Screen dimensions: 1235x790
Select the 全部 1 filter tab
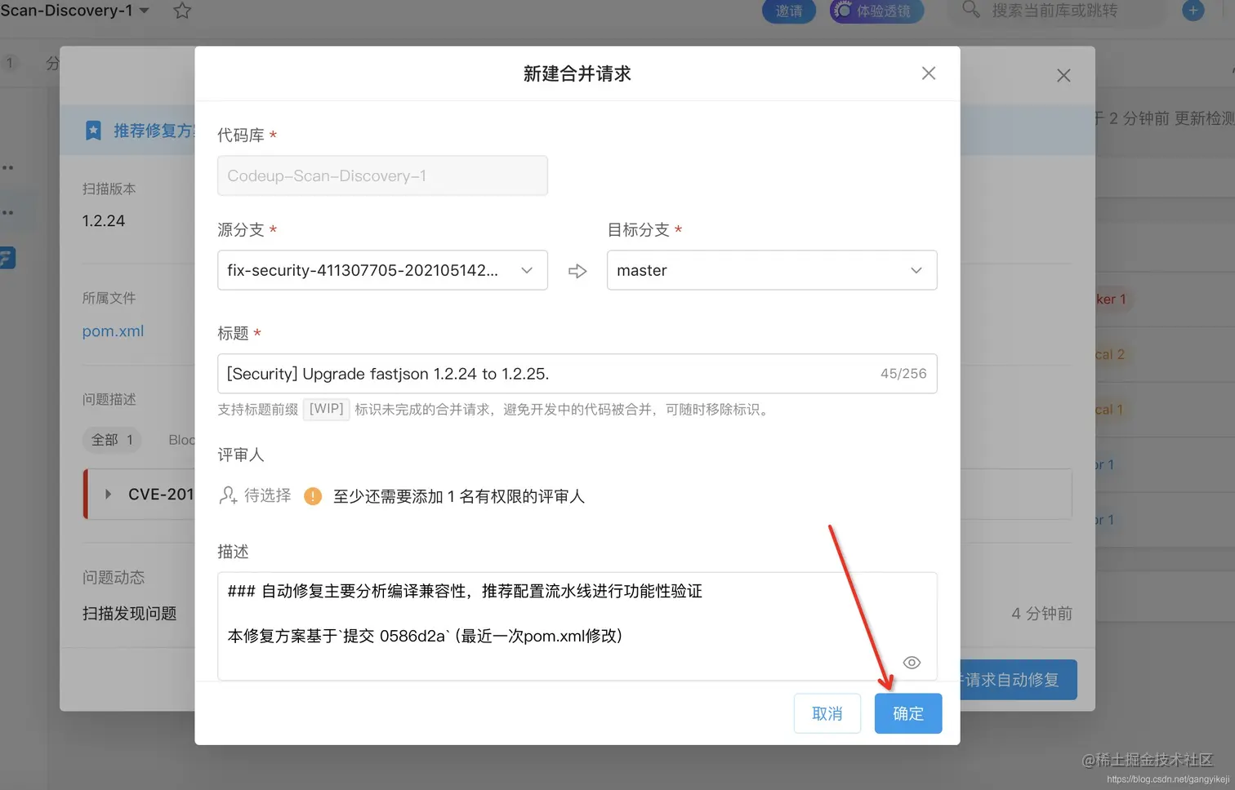[112, 440]
